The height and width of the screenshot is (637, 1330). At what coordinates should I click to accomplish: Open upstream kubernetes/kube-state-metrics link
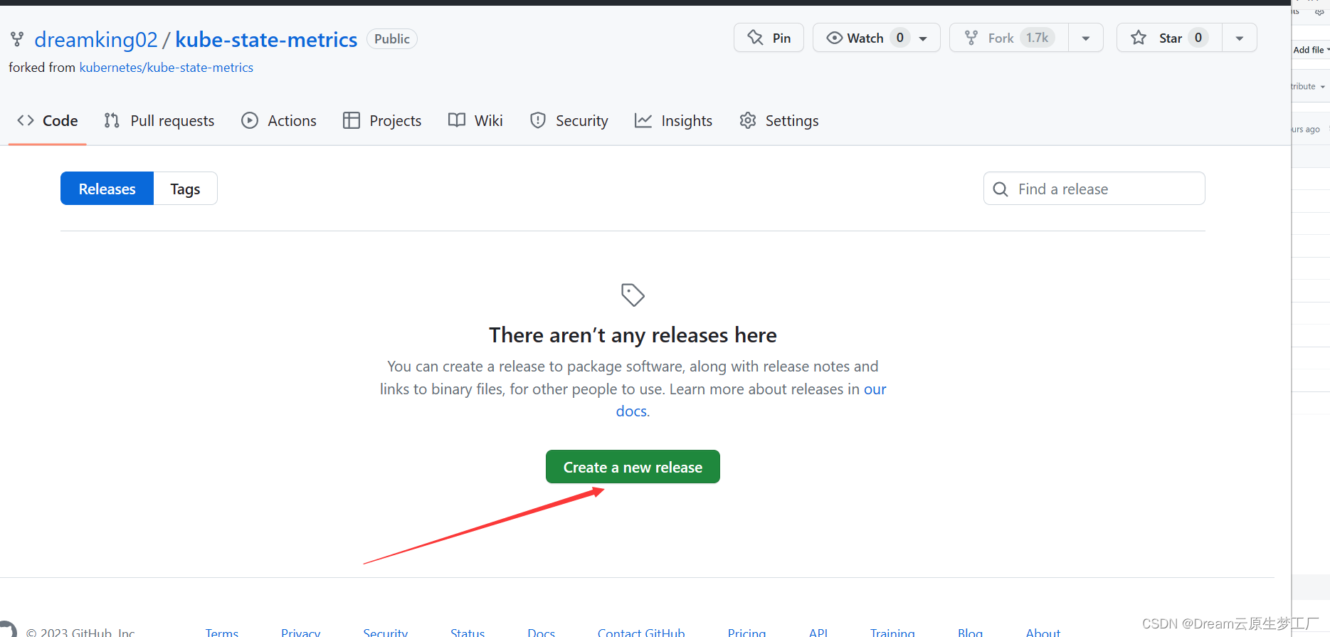coord(167,68)
